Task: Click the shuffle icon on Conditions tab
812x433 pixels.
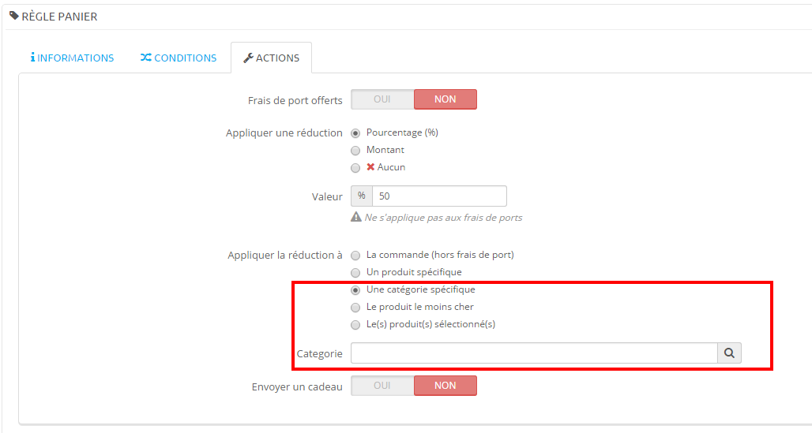Action: coord(146,58)
